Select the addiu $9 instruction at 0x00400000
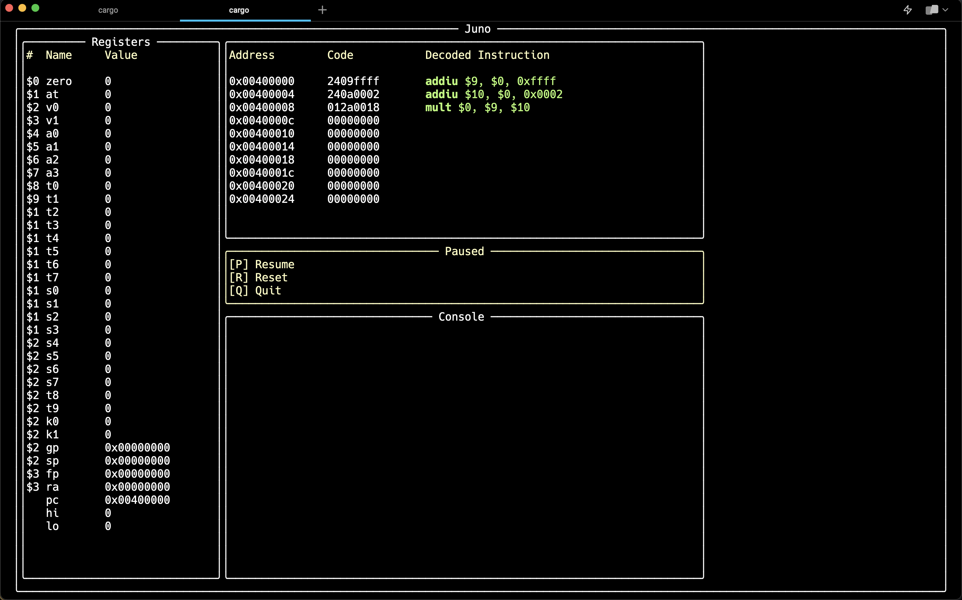The width and height of the screenshot is (962, 600). pyautogui.click(x=490, y=81)
